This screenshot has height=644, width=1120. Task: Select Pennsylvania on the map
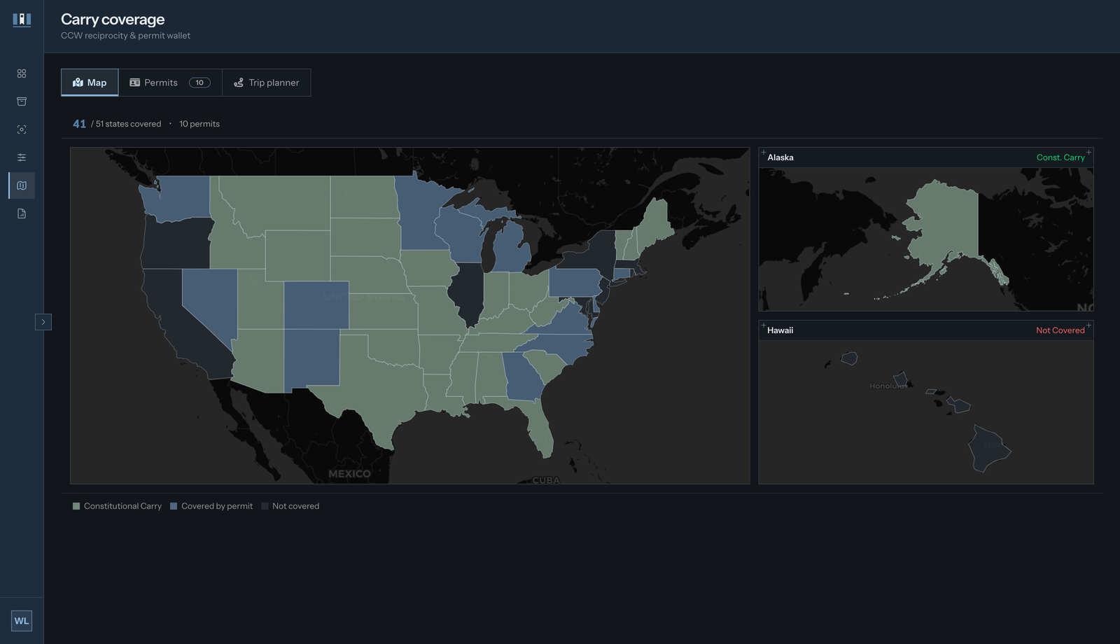pyautogui.click(x=575, y=282)
